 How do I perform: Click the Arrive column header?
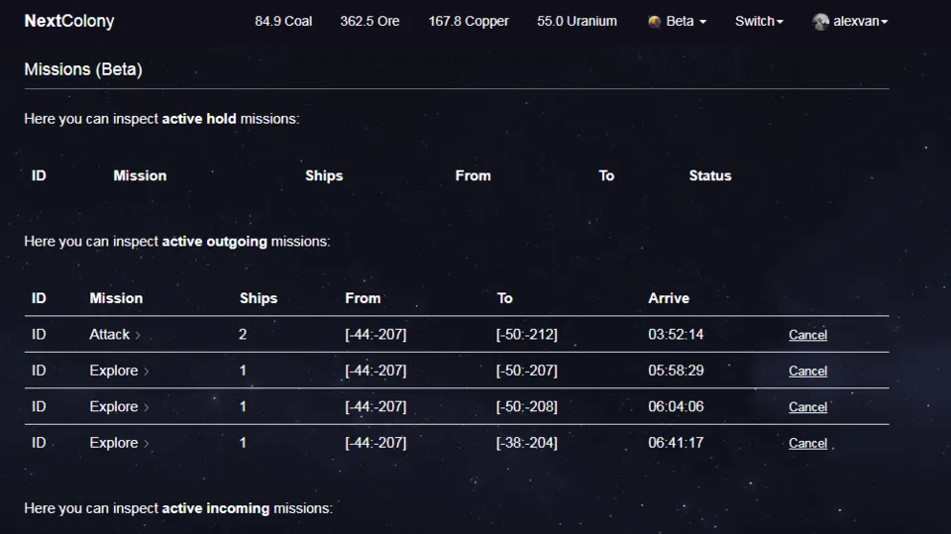(x=669, y=298)
